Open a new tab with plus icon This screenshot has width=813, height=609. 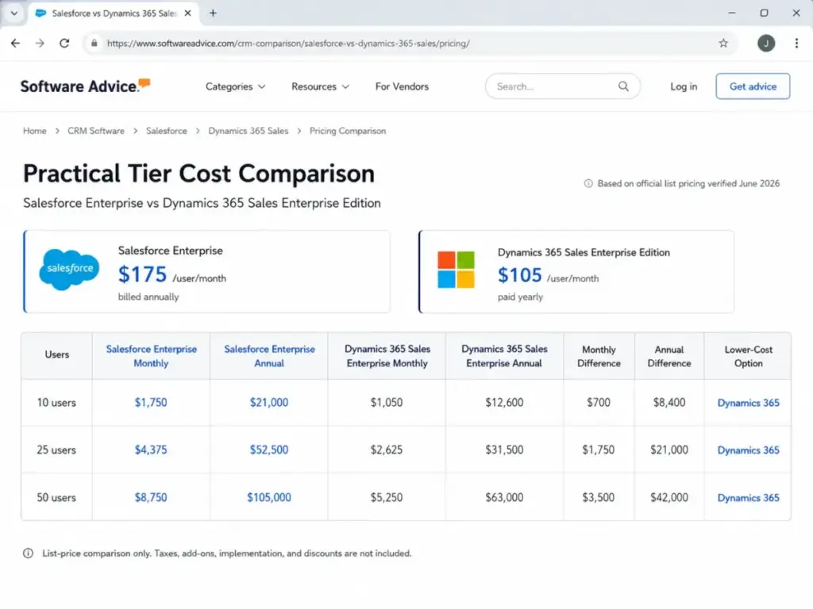[213, 13]
